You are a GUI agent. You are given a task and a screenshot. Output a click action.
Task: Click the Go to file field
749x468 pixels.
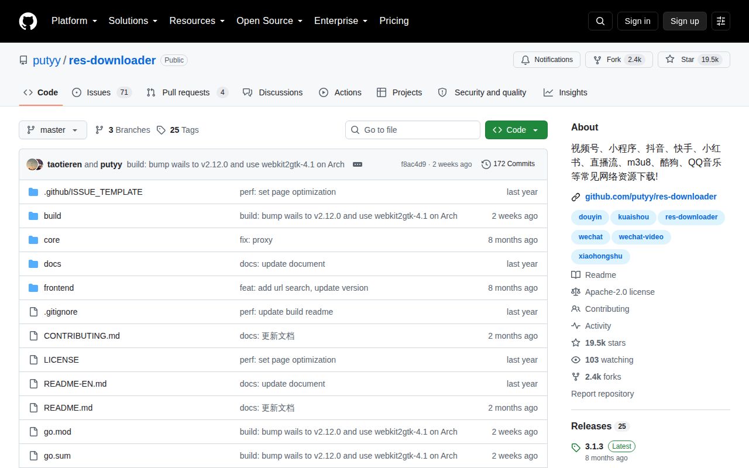413,130
